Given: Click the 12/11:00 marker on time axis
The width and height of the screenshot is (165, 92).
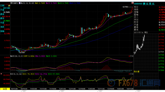Looking at the screenshot, I should pos(72,89).
